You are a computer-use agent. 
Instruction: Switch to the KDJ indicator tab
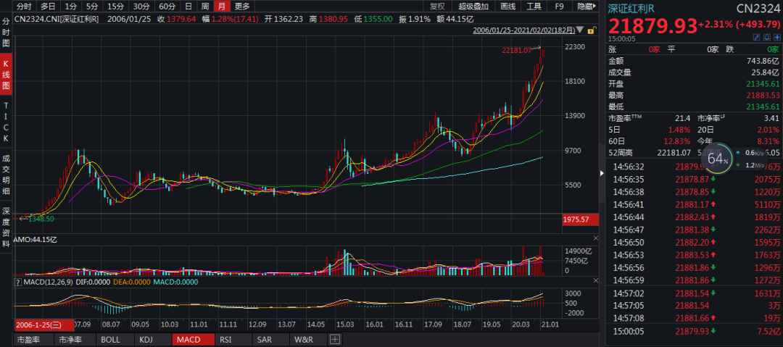[x=146, y=339]
